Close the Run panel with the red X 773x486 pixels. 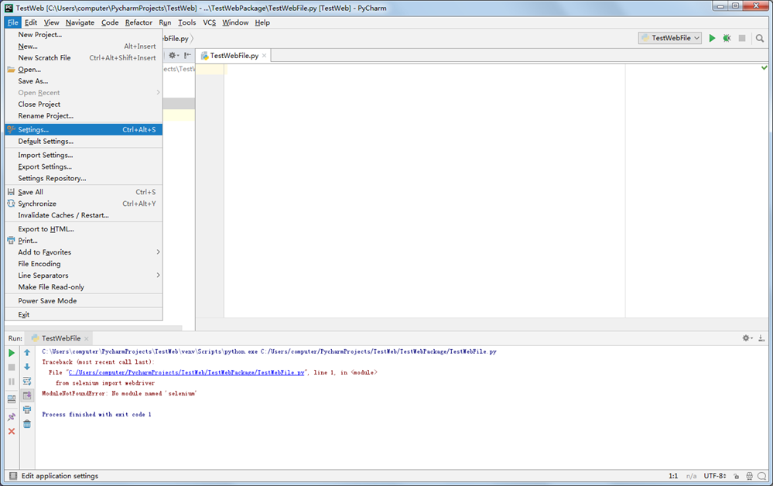click(12, 431)
